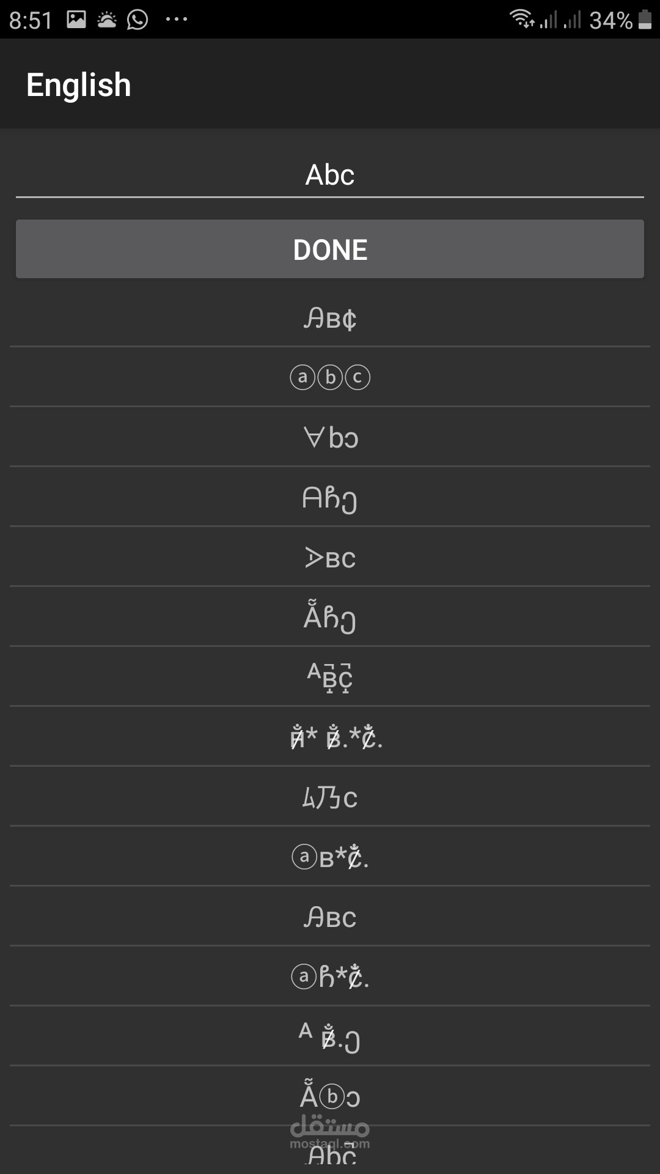Screen dimensions: 660x1174
Task: Select the angular ԿЛc style
Action: [x=330, y=797]
